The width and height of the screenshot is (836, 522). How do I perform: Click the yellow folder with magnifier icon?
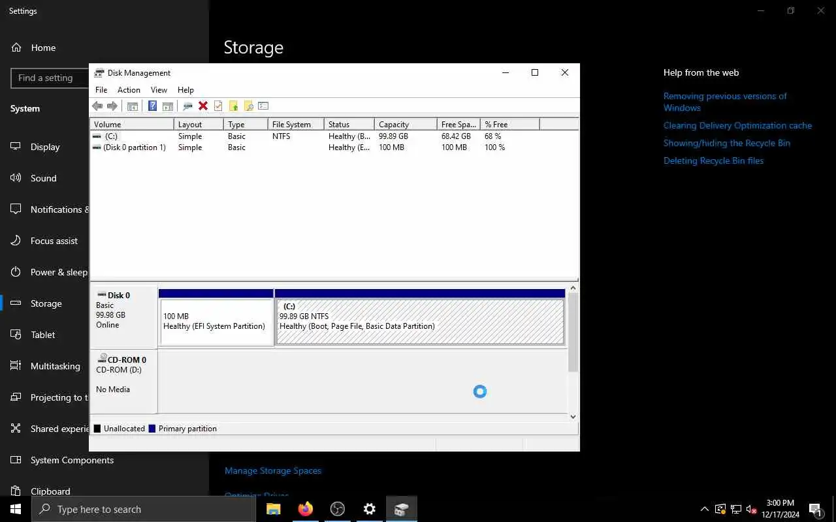coord(248,106)
